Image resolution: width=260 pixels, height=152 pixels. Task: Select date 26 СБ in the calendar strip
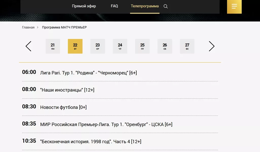click(165, 46)
